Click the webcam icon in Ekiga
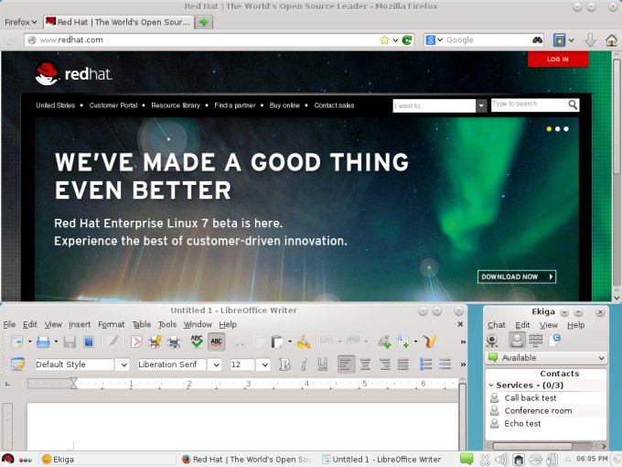The height and width of the screenshot is (467, 622). pos(491,340)
